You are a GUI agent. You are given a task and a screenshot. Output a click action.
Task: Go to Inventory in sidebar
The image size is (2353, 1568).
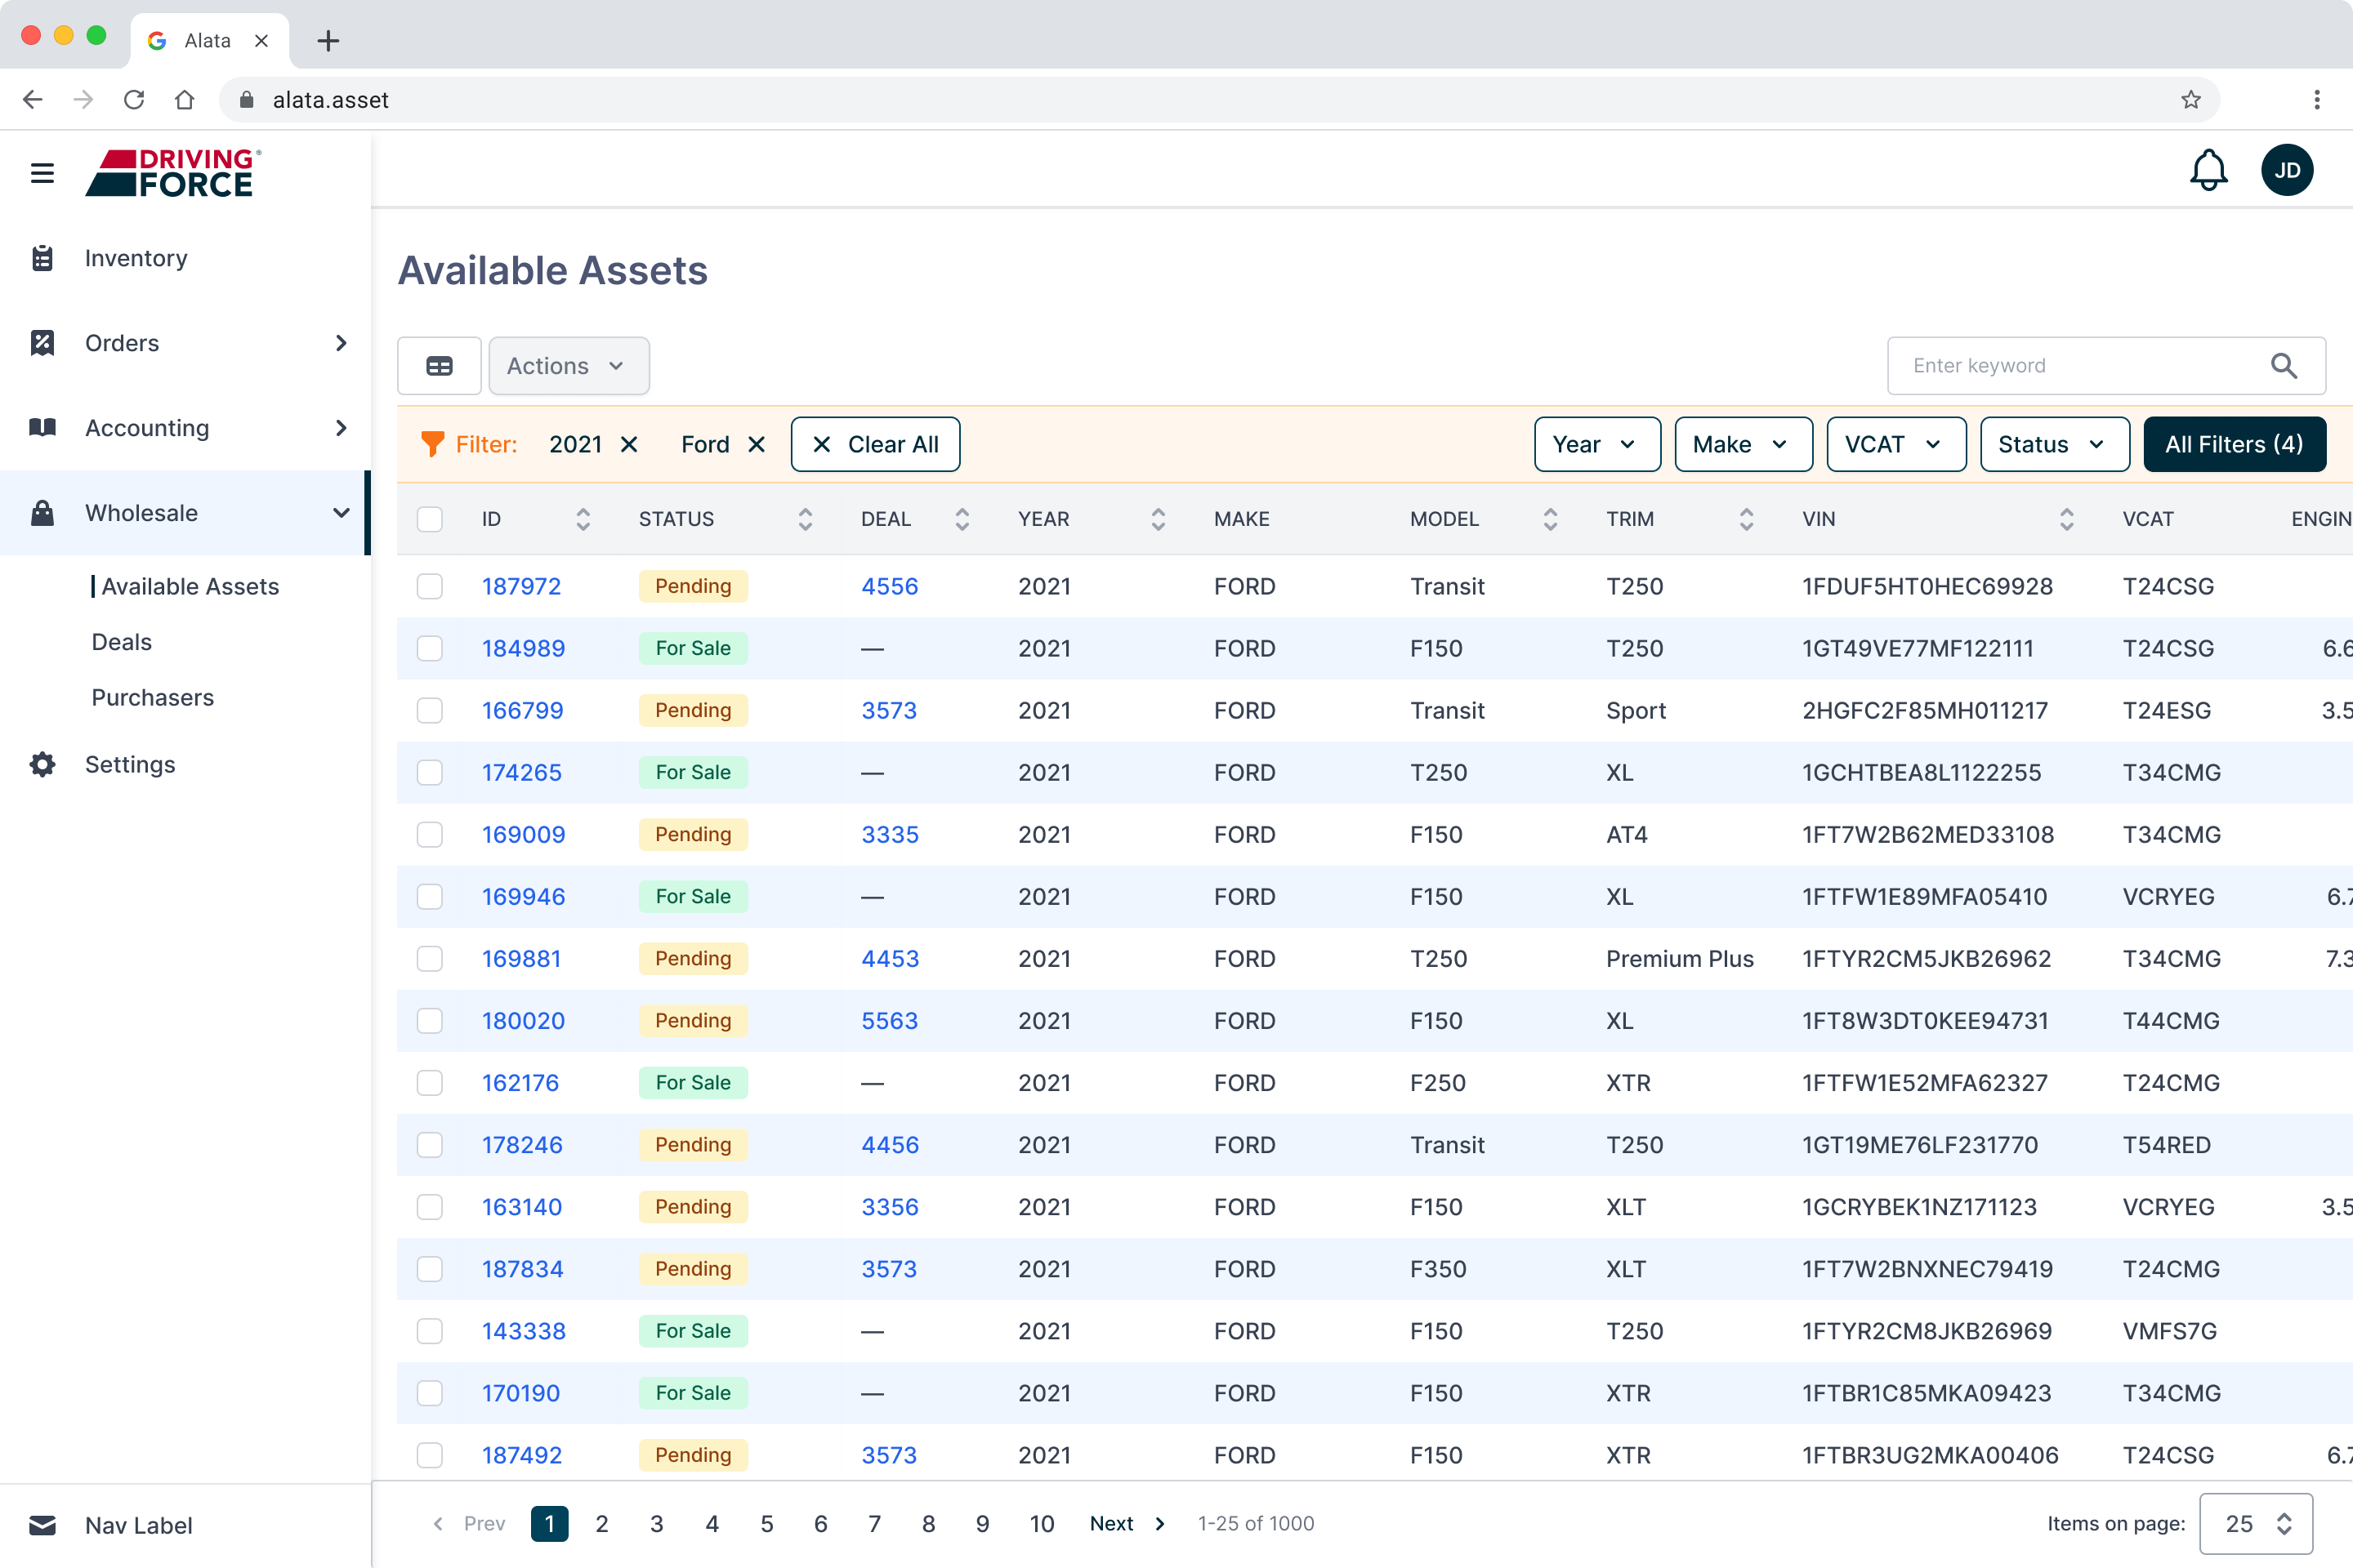(x=136, y=258)
